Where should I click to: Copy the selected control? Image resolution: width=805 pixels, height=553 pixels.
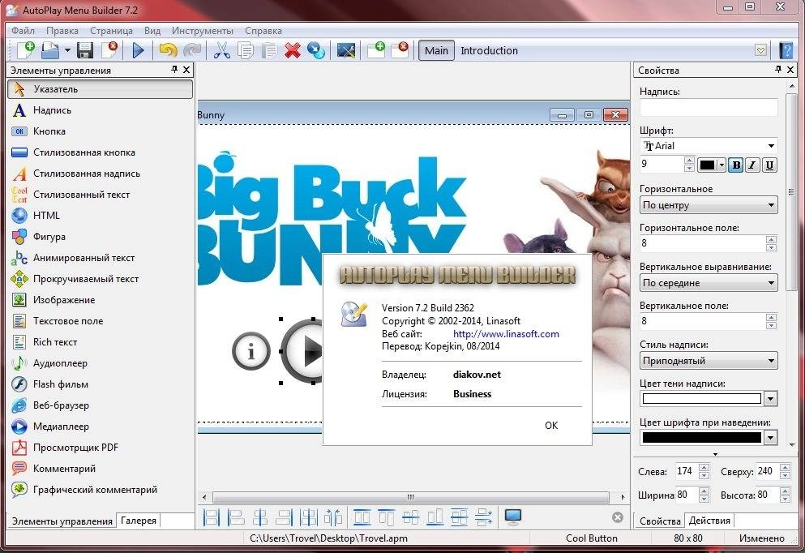(x=246, y=50)
